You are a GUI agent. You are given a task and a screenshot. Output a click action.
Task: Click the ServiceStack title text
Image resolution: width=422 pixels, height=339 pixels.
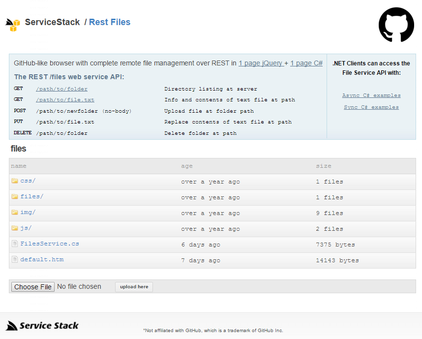click(x=52, y=22)
